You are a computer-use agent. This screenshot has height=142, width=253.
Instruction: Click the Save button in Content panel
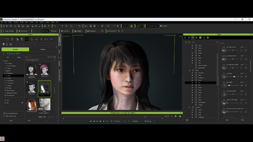point(29,120)
